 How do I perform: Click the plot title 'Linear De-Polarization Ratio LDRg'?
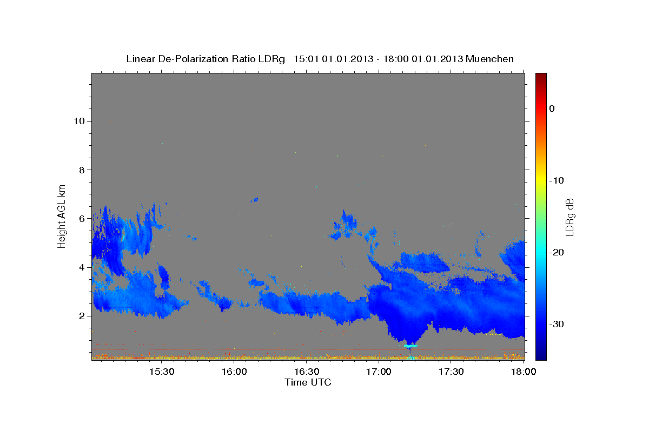coord(205,59)
